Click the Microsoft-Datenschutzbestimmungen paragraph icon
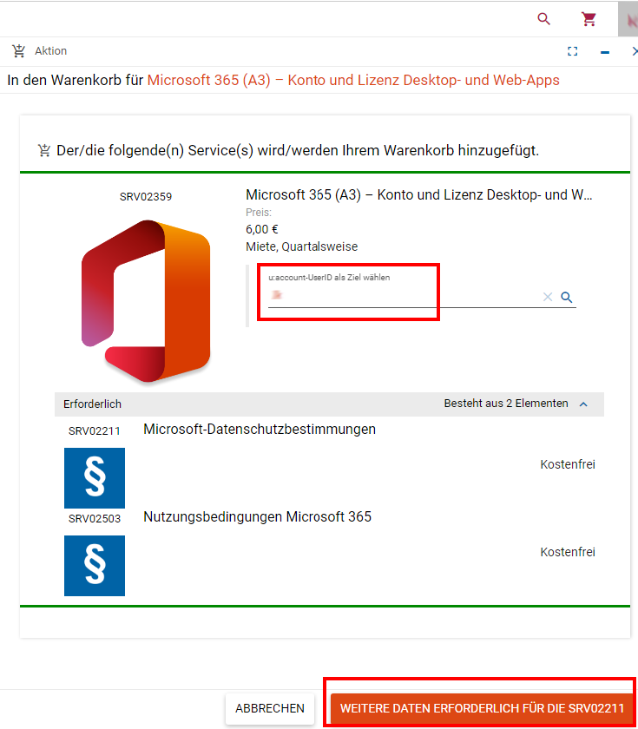638x729 pixels. click(95, 478)
